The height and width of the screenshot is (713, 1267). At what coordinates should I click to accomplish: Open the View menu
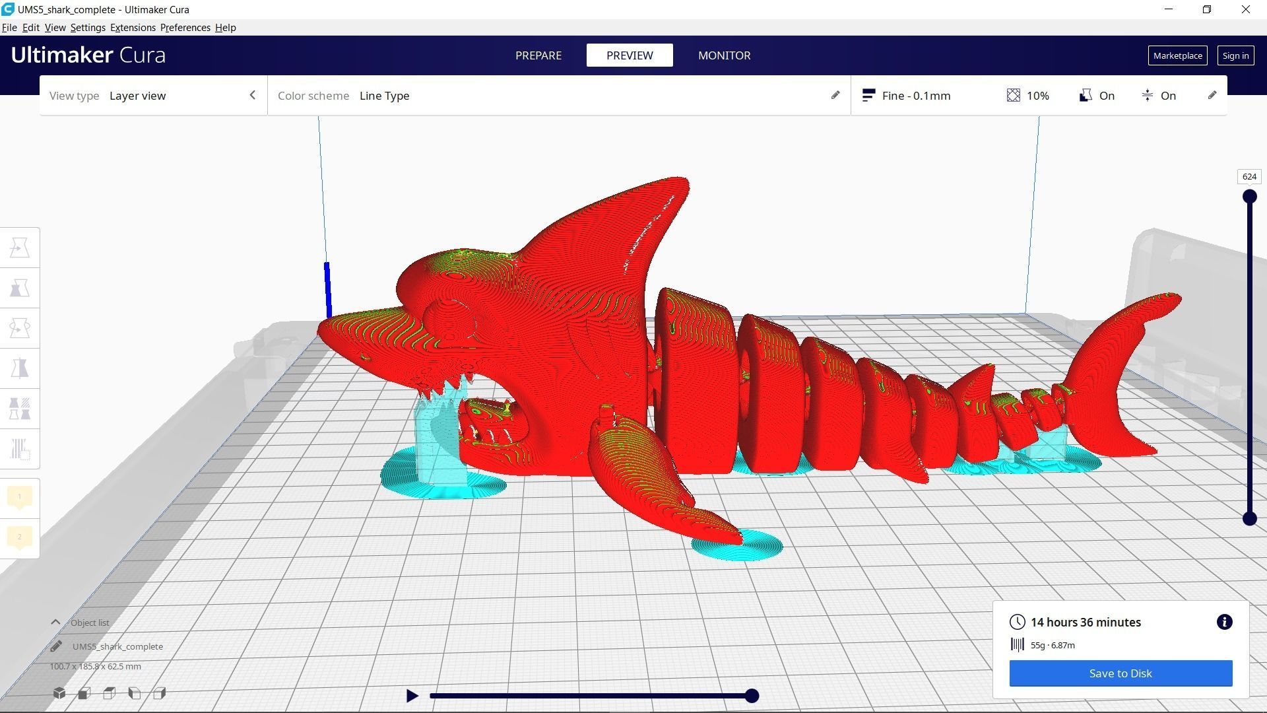[55, 28]
